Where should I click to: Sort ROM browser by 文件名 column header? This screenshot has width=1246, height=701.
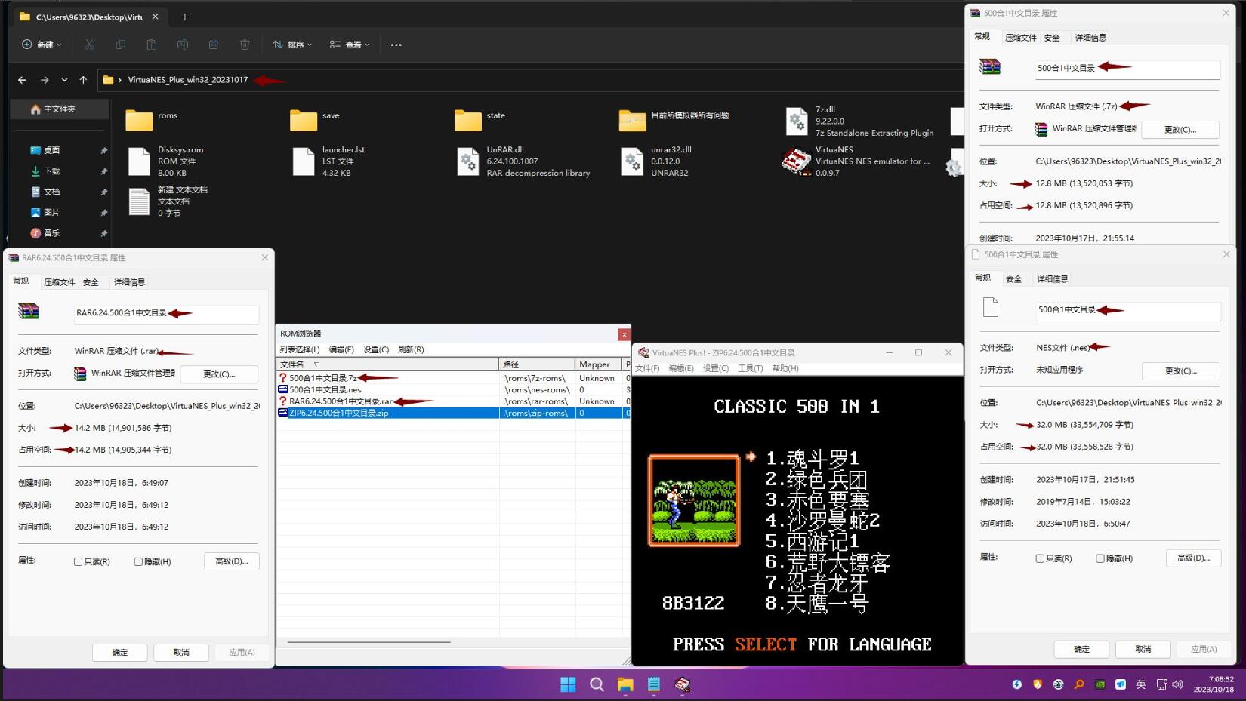(387, 364)
